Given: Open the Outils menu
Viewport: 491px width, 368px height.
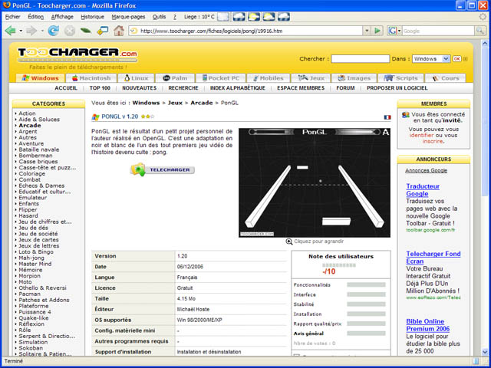Looking at the screenshot, I should point(159,17).
